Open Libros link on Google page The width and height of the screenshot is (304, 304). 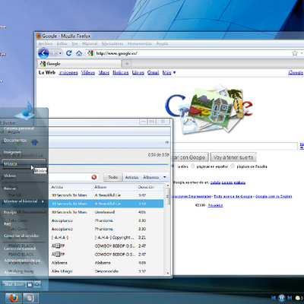coord(138,73)
